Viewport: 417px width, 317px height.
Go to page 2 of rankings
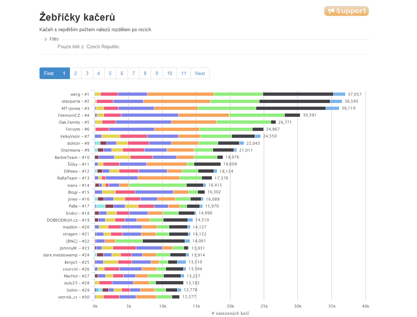75,74
